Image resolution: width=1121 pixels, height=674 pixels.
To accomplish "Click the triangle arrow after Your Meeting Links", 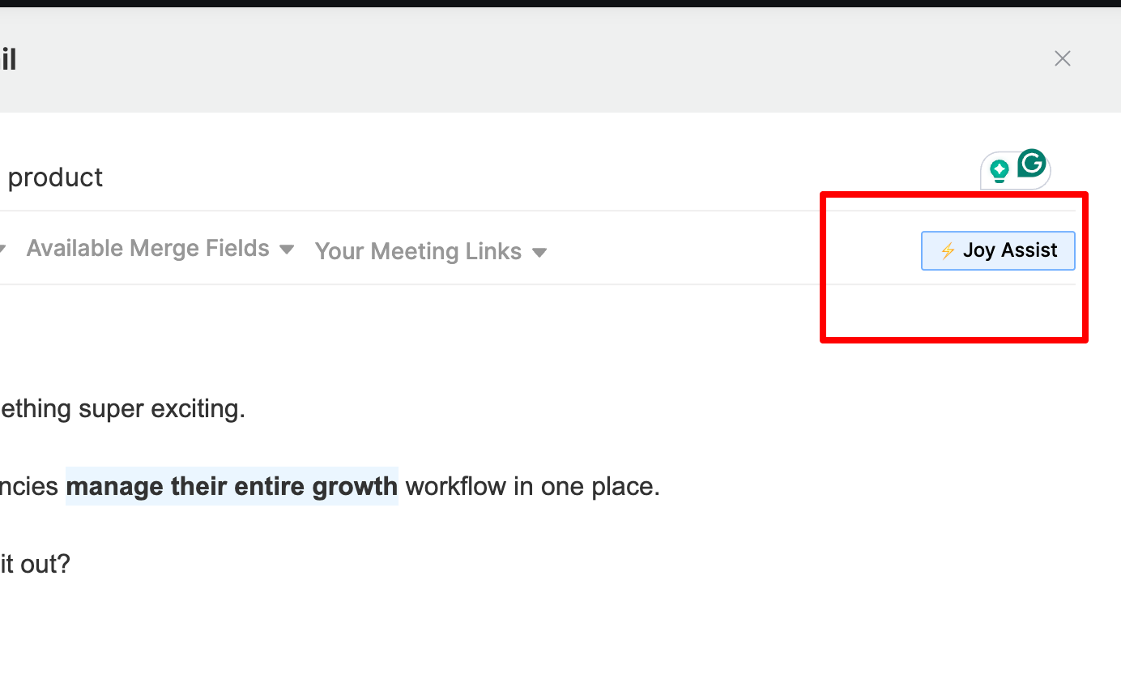I will point(539,253).
